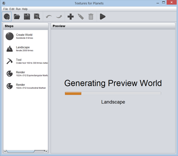Select the Create World step label
Image resolution: width=178 pixels, height=156 pixels.
pos(24,35)
